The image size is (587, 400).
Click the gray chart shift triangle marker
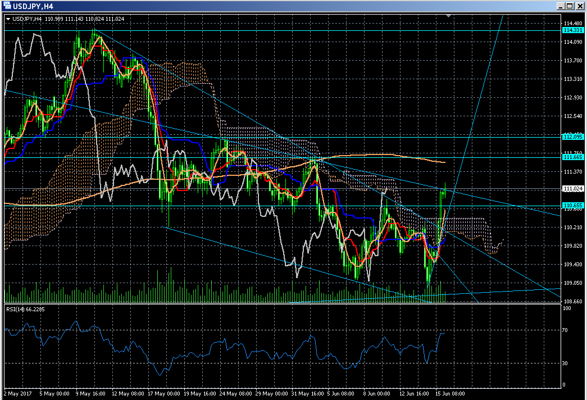point(448,16)
